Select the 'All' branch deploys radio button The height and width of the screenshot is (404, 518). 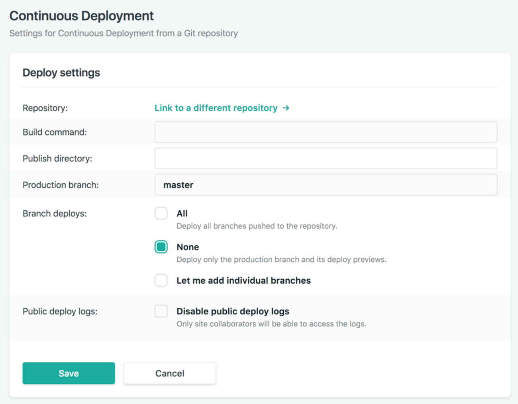161,214
